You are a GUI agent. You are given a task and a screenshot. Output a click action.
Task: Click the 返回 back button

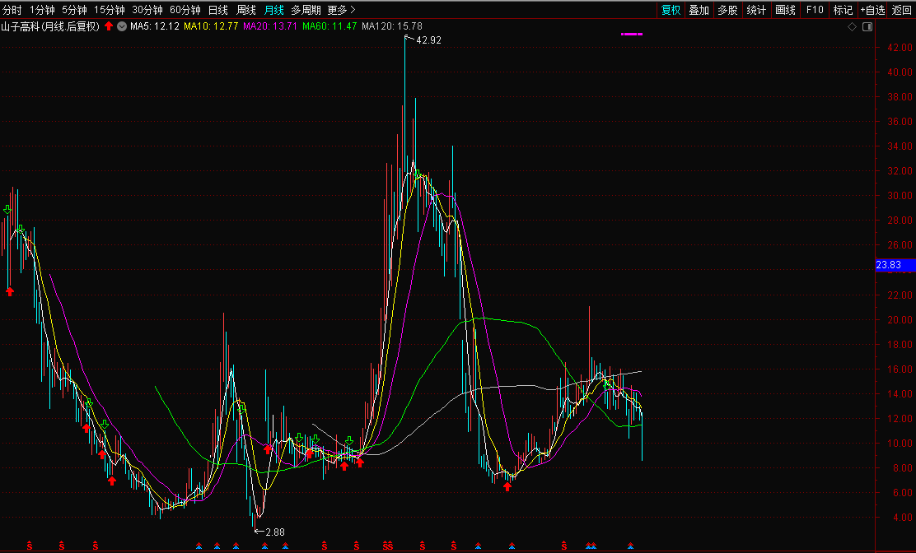(x=902, y=10)
